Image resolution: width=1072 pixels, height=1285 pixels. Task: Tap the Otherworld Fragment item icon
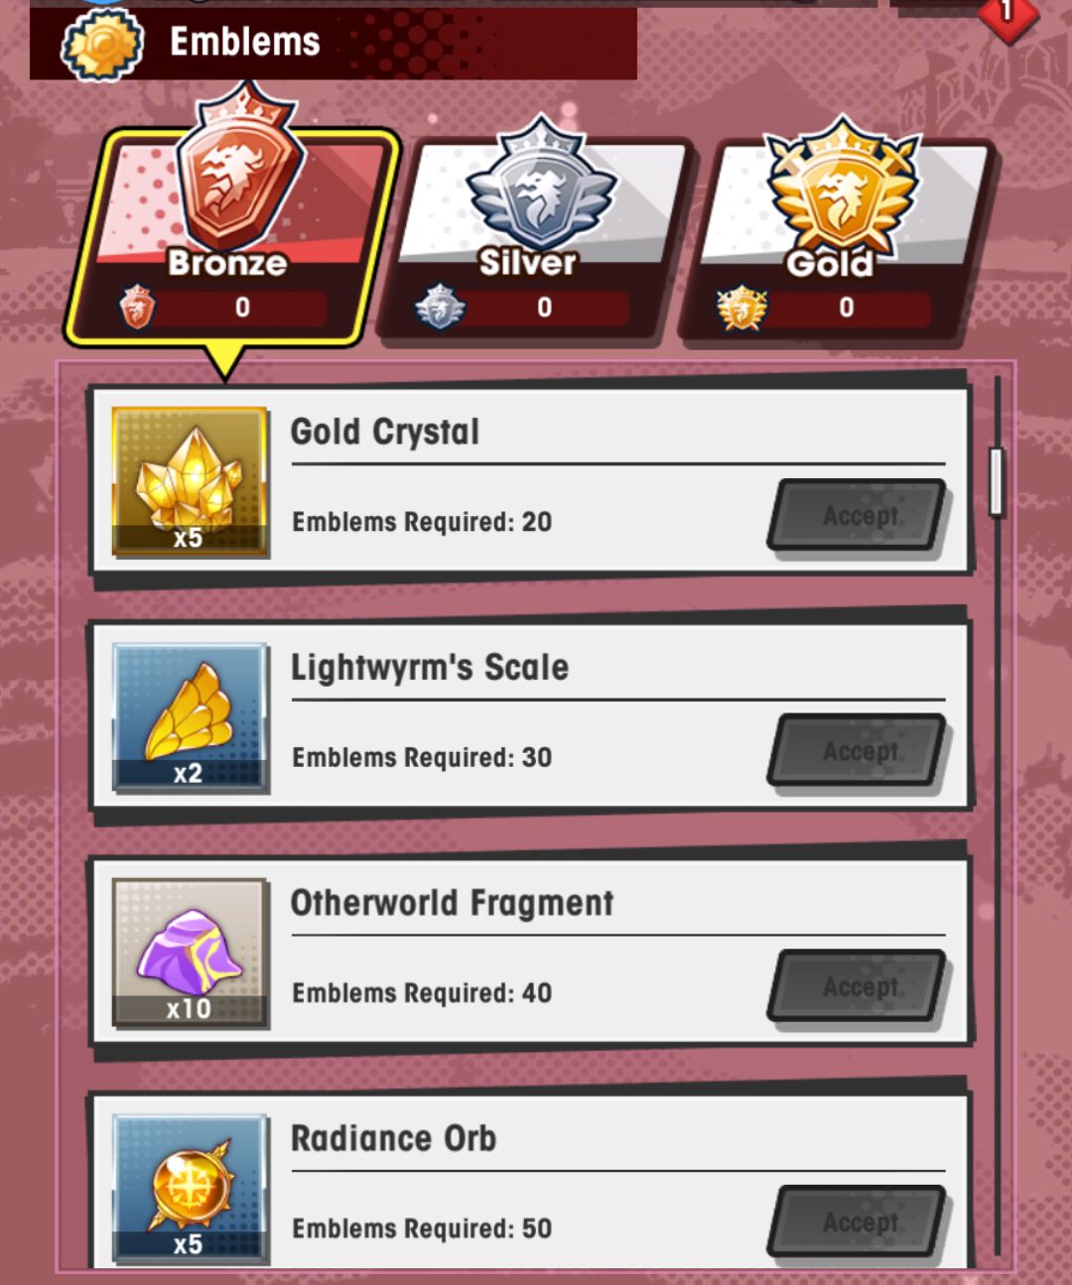[x=190, y=952]
